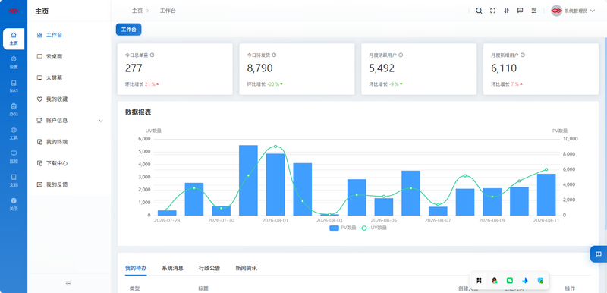Image resolution: width=607 pixels, height=293 pixels.
Task: Open the messages chat icon in top bar
Action: (521, 11)
